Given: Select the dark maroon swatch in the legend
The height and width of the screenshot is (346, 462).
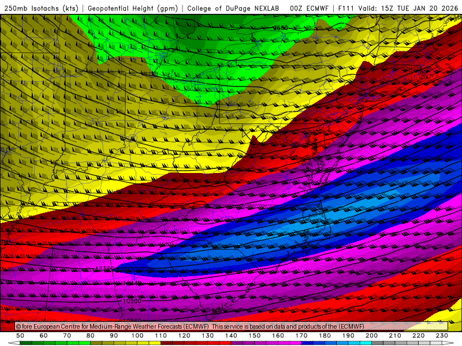Looking at the screenshot, I should point(166,343).
